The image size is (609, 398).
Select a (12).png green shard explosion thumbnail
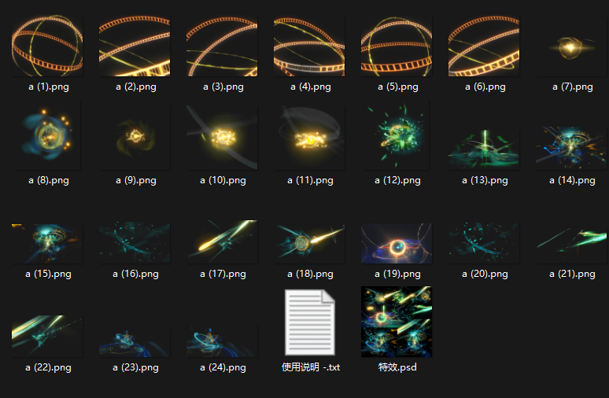[396, 135]
